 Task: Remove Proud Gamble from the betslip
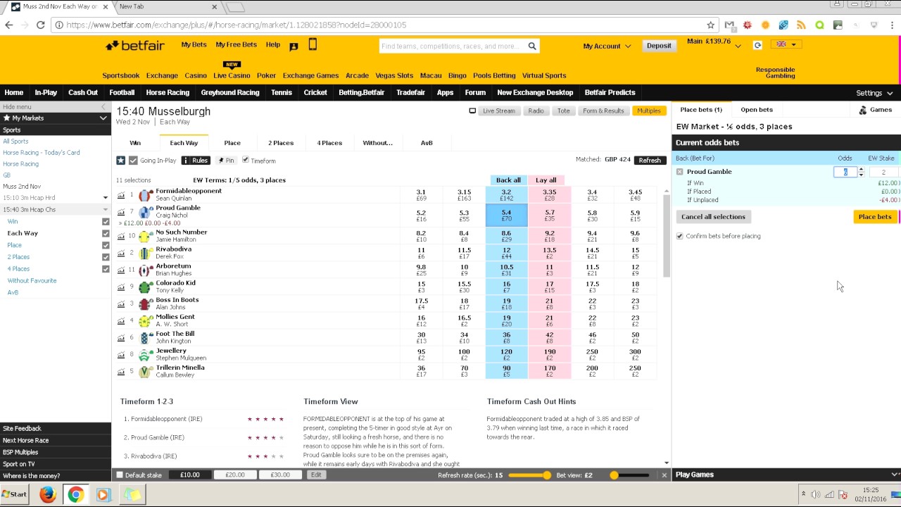(x=679, y=172)
